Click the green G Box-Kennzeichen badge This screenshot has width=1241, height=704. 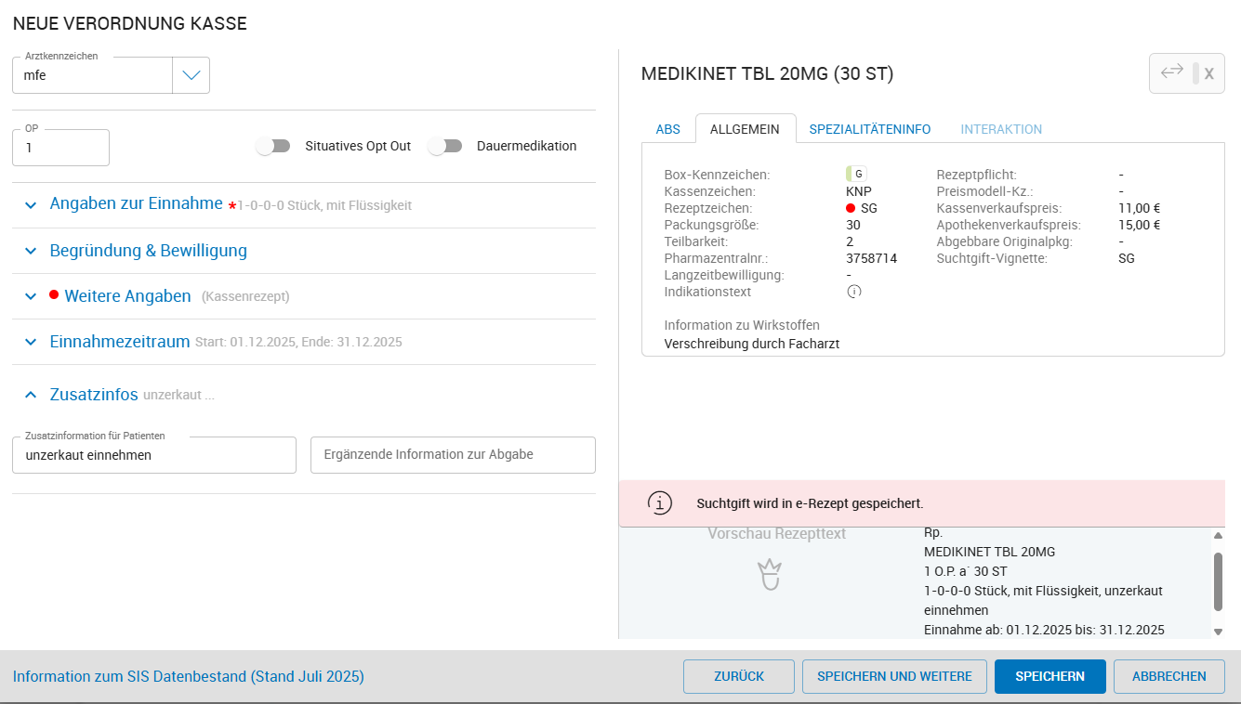point(856,174)
